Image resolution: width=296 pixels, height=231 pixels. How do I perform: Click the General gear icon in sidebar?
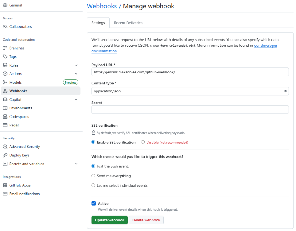5,5
